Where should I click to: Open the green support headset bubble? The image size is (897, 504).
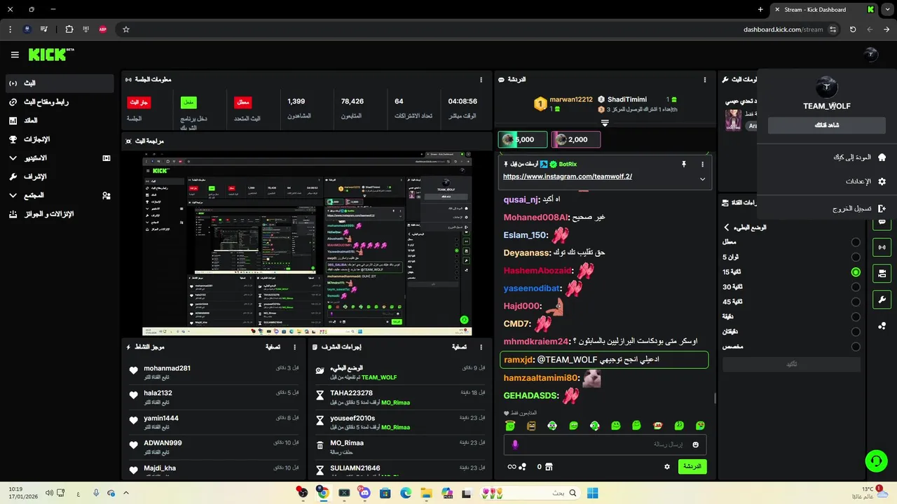coord(876,460)
